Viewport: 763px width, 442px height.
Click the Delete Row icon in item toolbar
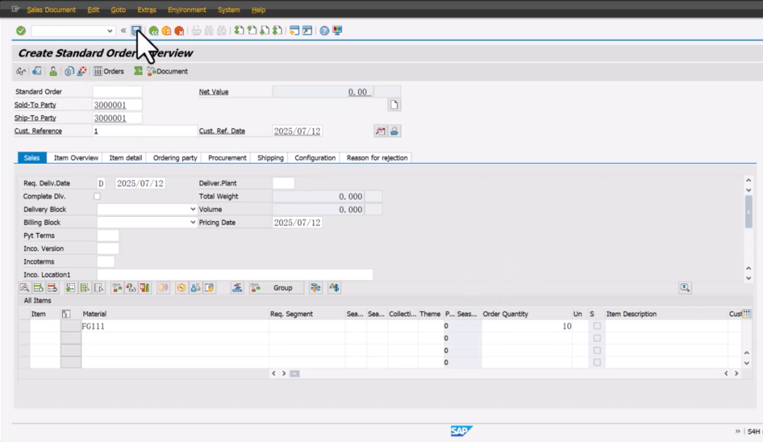[52, 288]
